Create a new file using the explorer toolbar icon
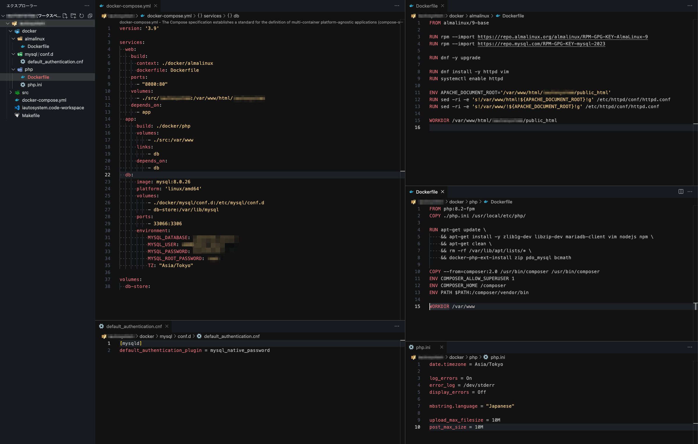Screen dimensions: 698x444 pos(65,16)
